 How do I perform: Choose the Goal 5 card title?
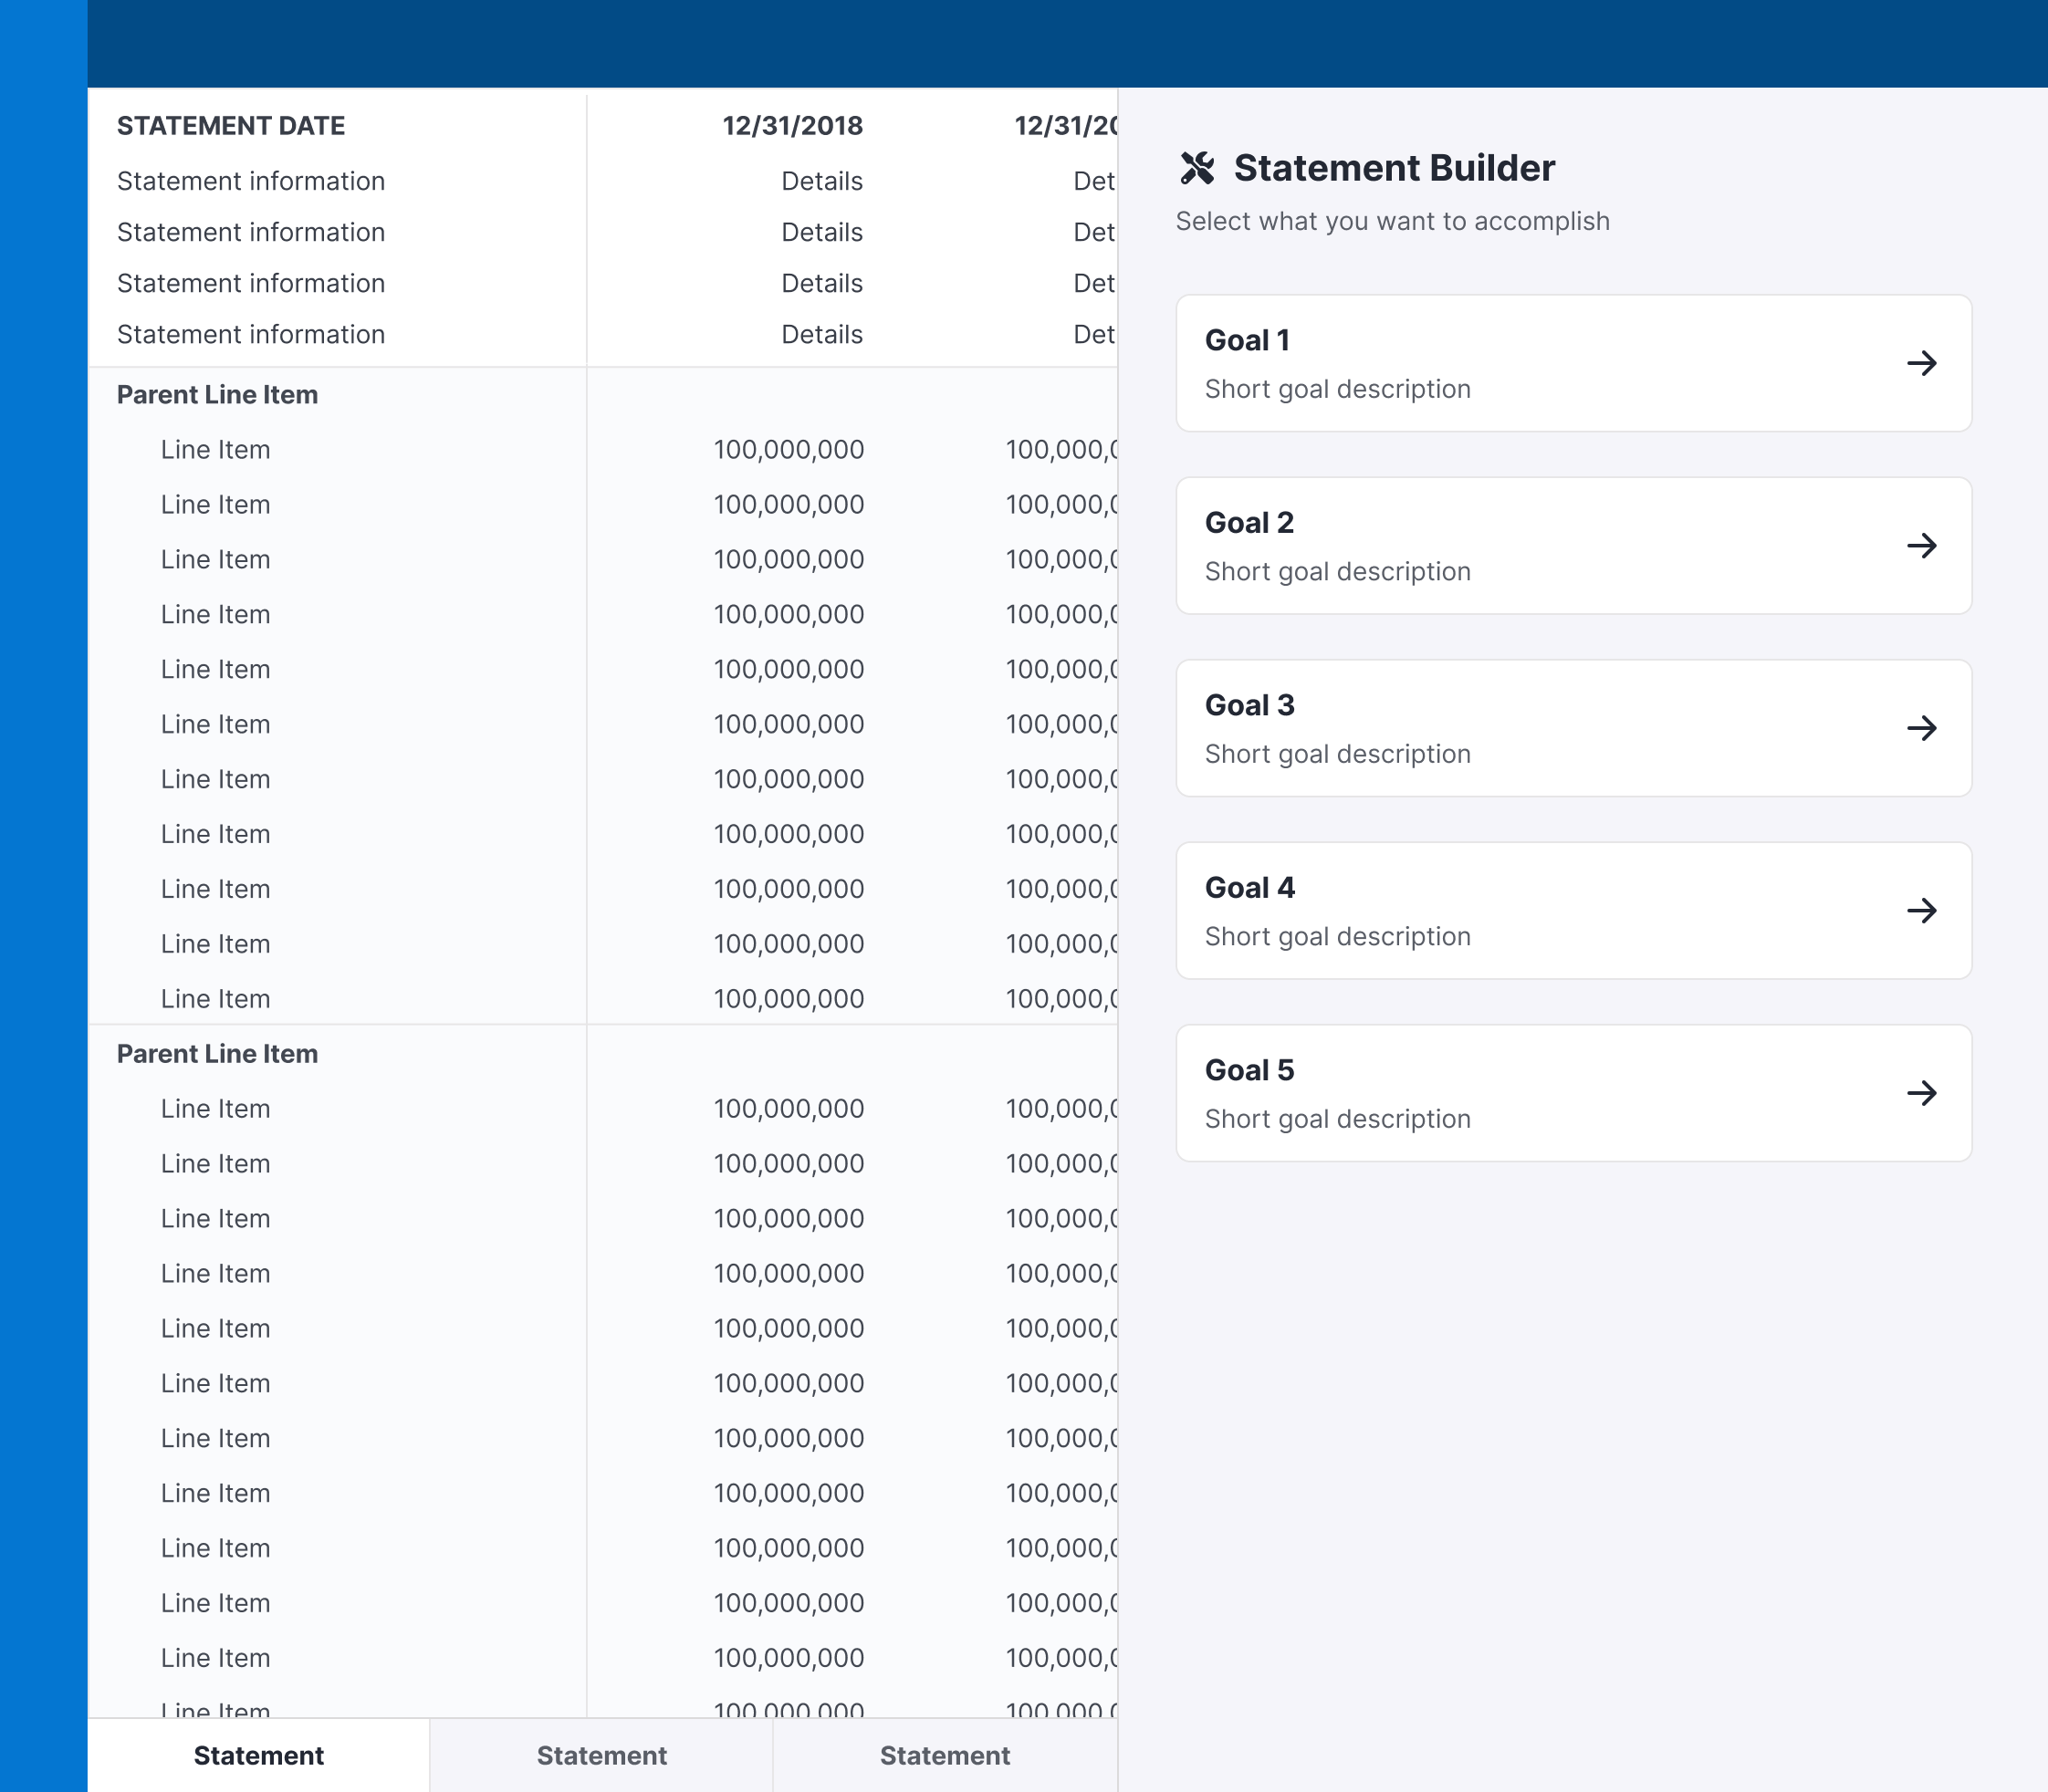coord(1249,1070)
